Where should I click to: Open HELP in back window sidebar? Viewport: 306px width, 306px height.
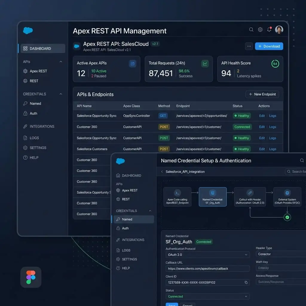(x=31, y=157)
